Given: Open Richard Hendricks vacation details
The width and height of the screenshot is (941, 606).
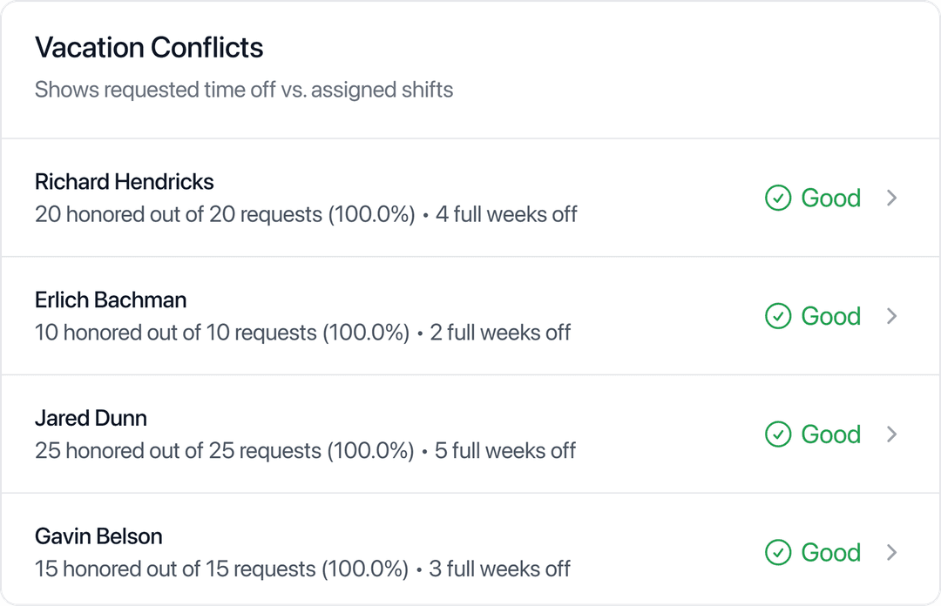Looking at the screenshot, I should (x=125, y=182).
